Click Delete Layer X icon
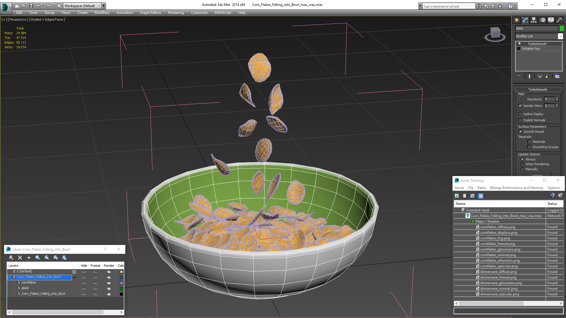Viewport: 566px width, 318px height. pyautogui.click(x=20, y=258)
